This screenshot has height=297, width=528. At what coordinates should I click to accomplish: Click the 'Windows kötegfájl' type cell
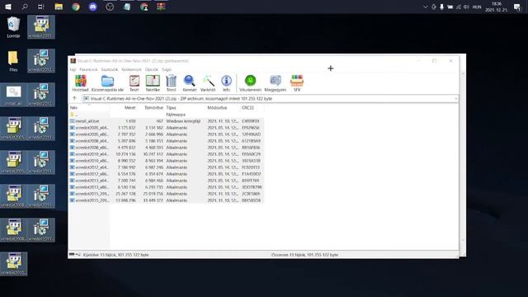pos(183,121)
